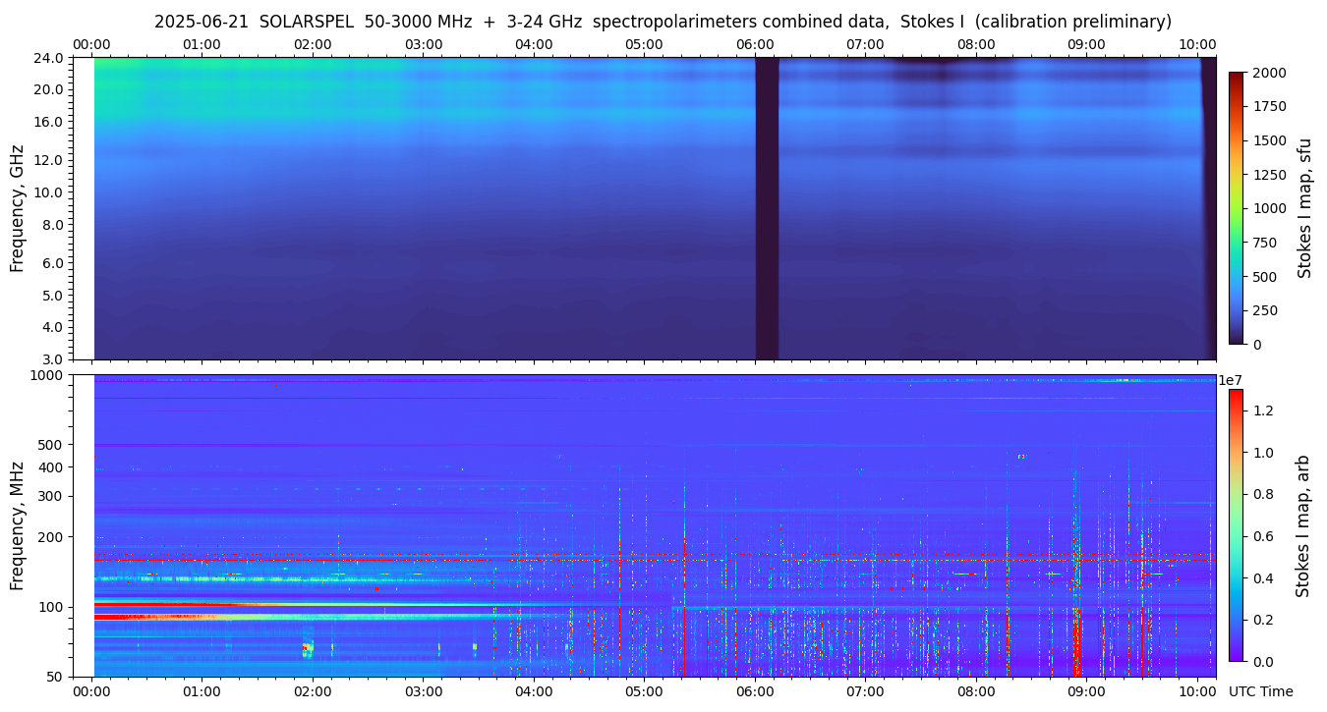Image resolution: width=1327 pixels, height=712 pixels.
Task: Click the 500 MHz y-axis tick label
Action: pos(49,445)
